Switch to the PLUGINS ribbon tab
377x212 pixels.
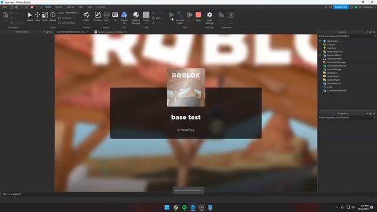pos(101,7)
